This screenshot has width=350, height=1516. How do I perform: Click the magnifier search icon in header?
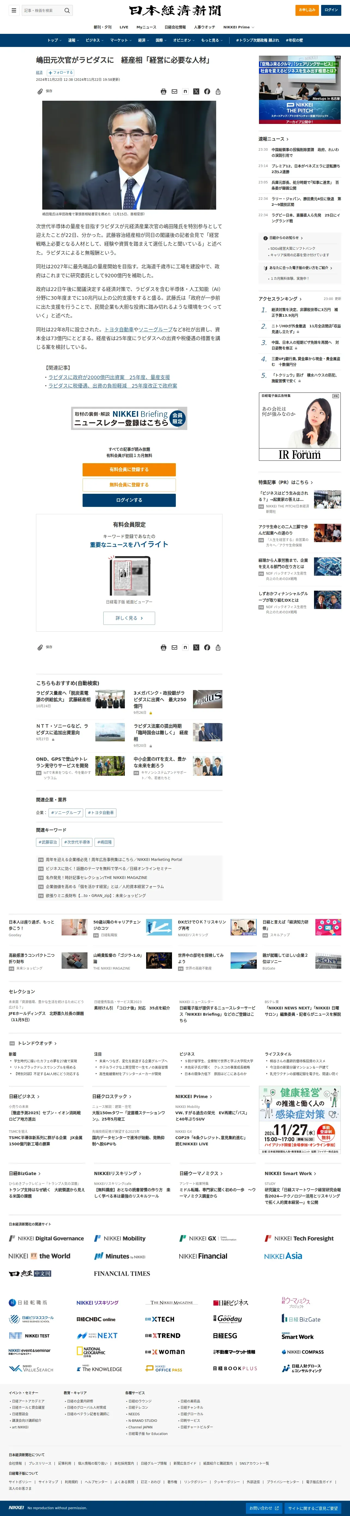(67, 10)
